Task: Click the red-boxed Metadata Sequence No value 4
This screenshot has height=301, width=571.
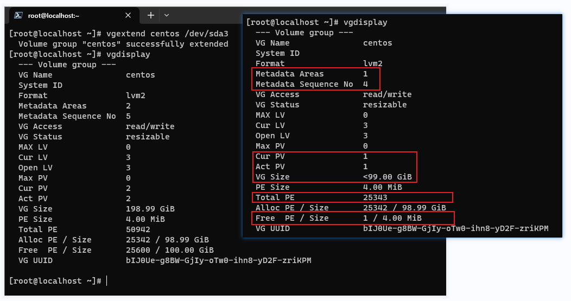Action: [366, 84]
